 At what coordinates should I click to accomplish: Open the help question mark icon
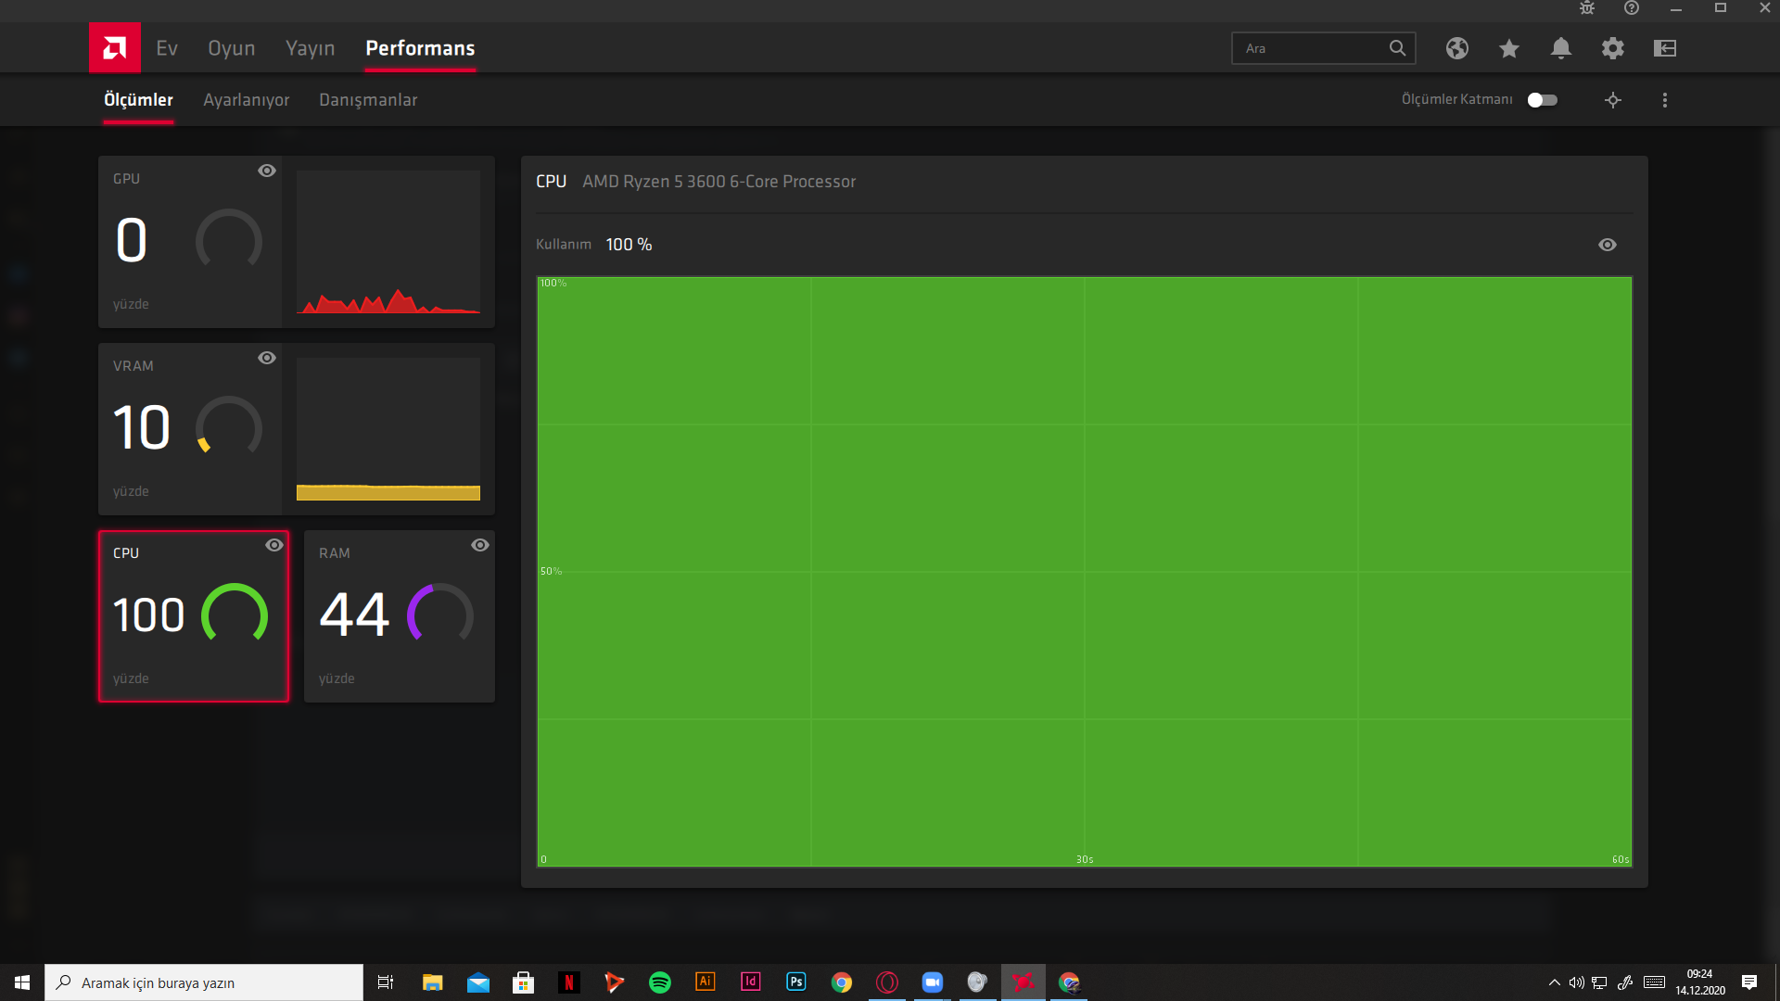coord(1632,8)
